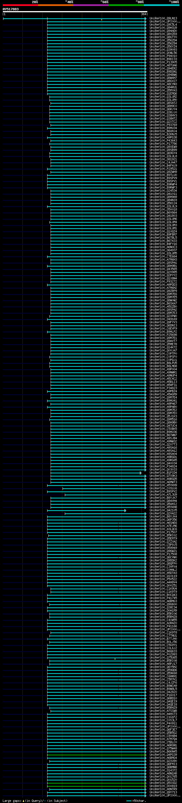Select UniRef100_Q94ER2 label
This screenshot has height=803, width=182.
(163, 68)
